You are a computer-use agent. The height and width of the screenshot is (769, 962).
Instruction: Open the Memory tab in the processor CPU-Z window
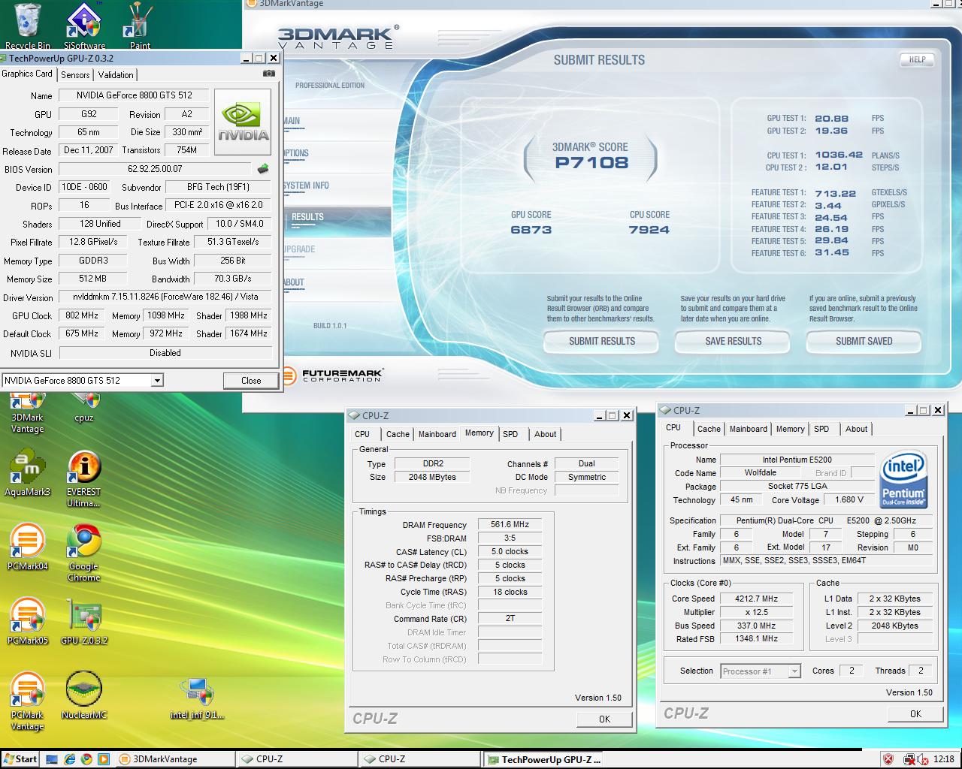pos(790,429)
